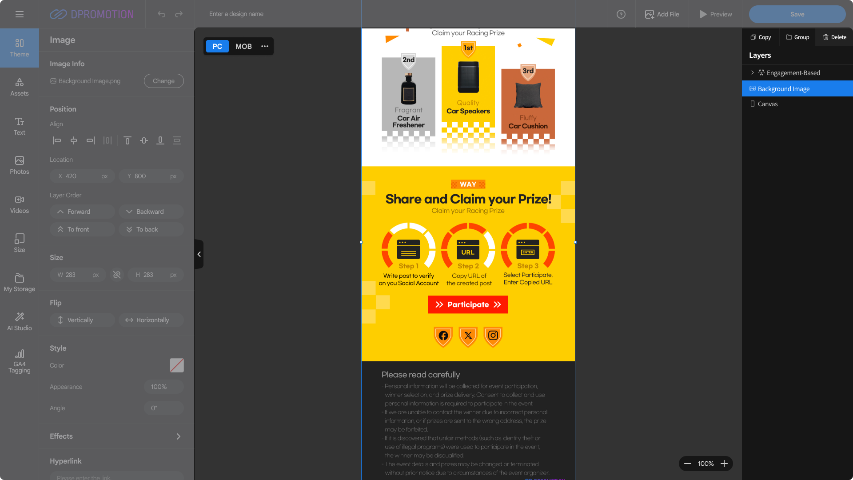This screenshot has height=480, width=853.
Task: Flip the image vertically
Action: [83, 320]
